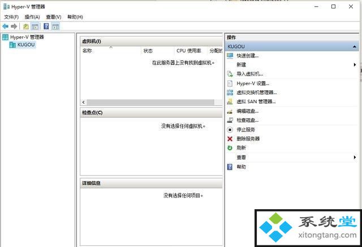Image resolution: width=362 pixels, height=247 pixels.
Task: Click the 检查磁盘 icon
Action: coord(230,120)
